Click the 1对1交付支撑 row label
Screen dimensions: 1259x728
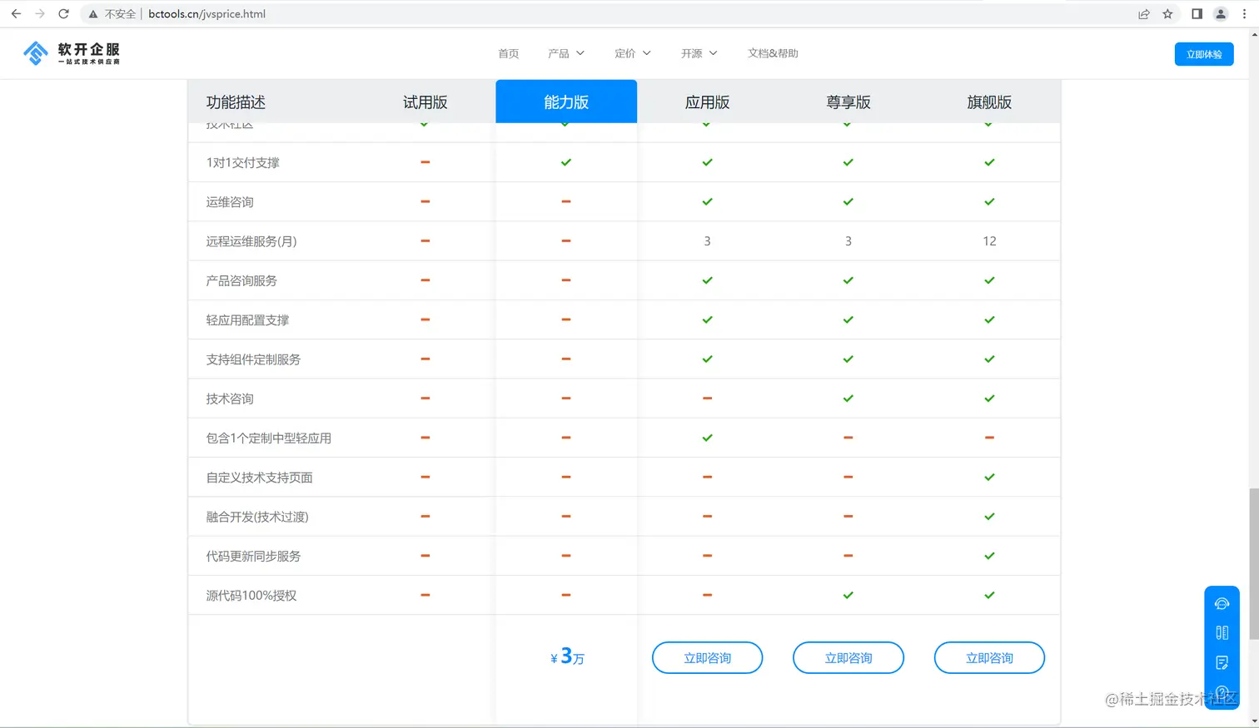coord(242,162)
